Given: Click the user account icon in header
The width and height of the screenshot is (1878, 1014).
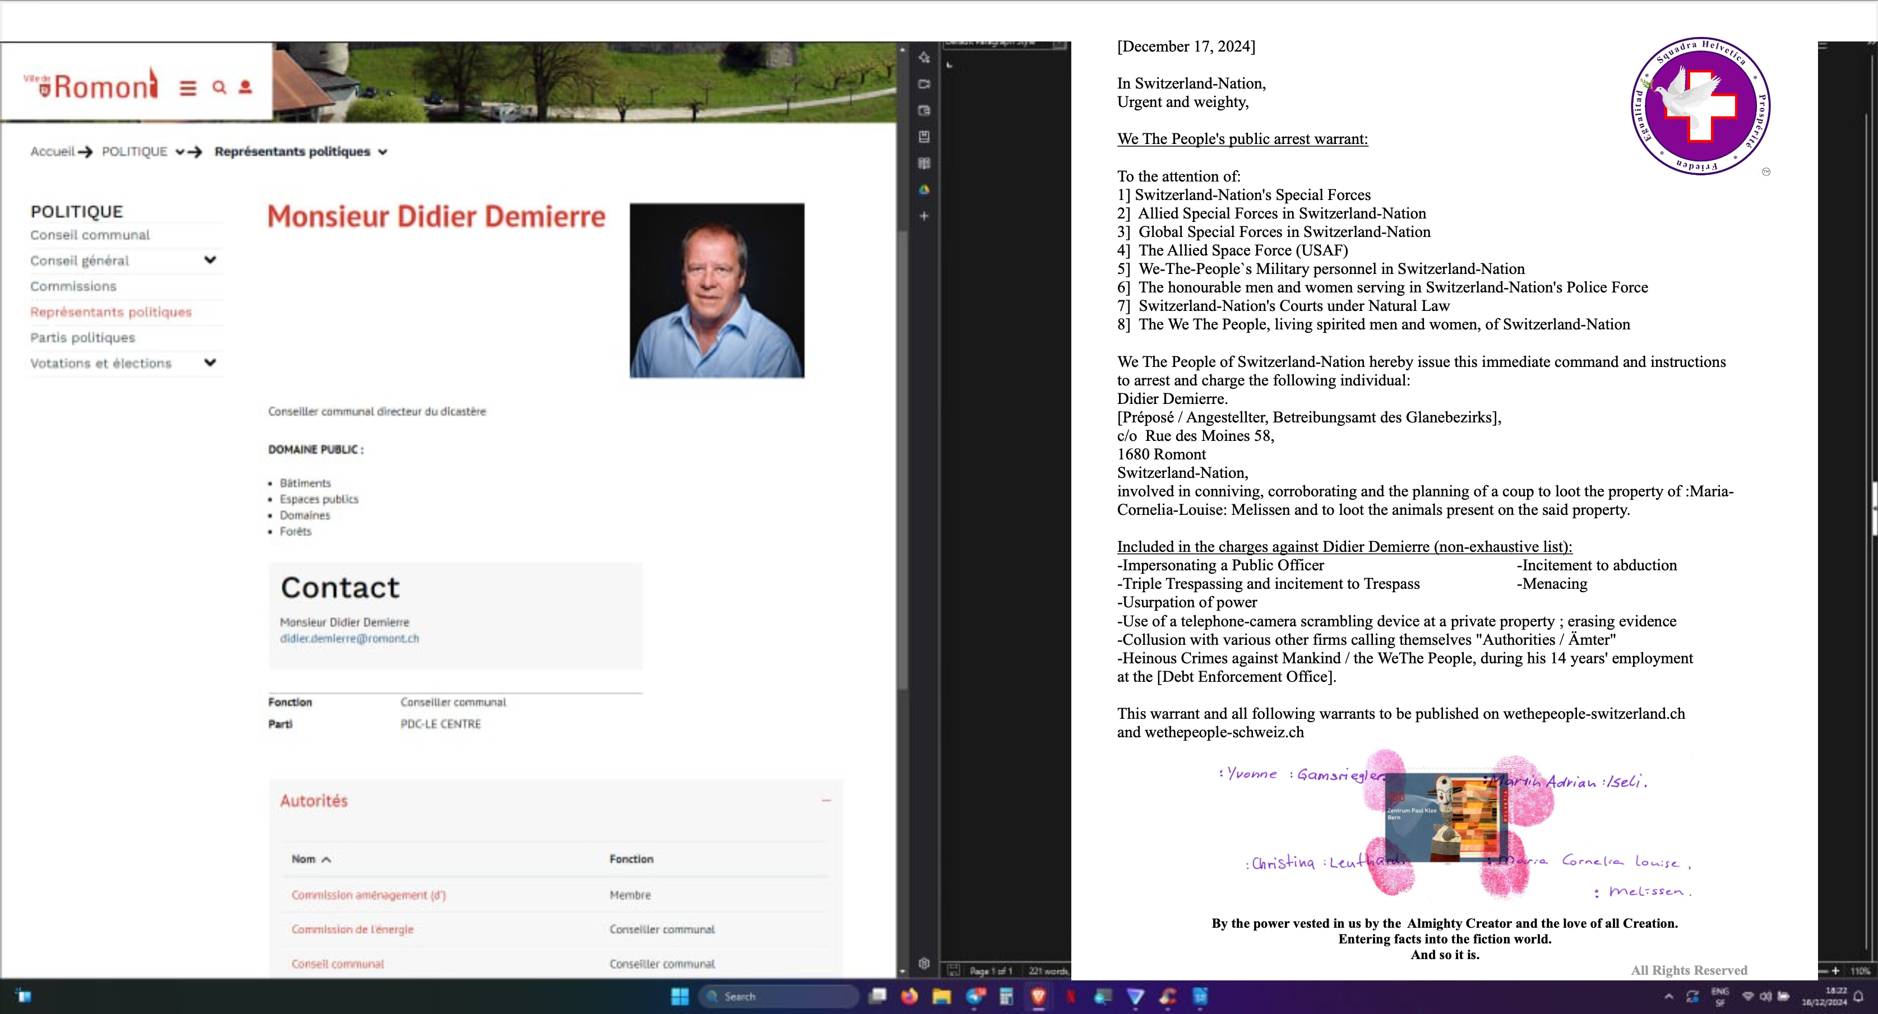Looking at the screenshot, I should 246,87.
